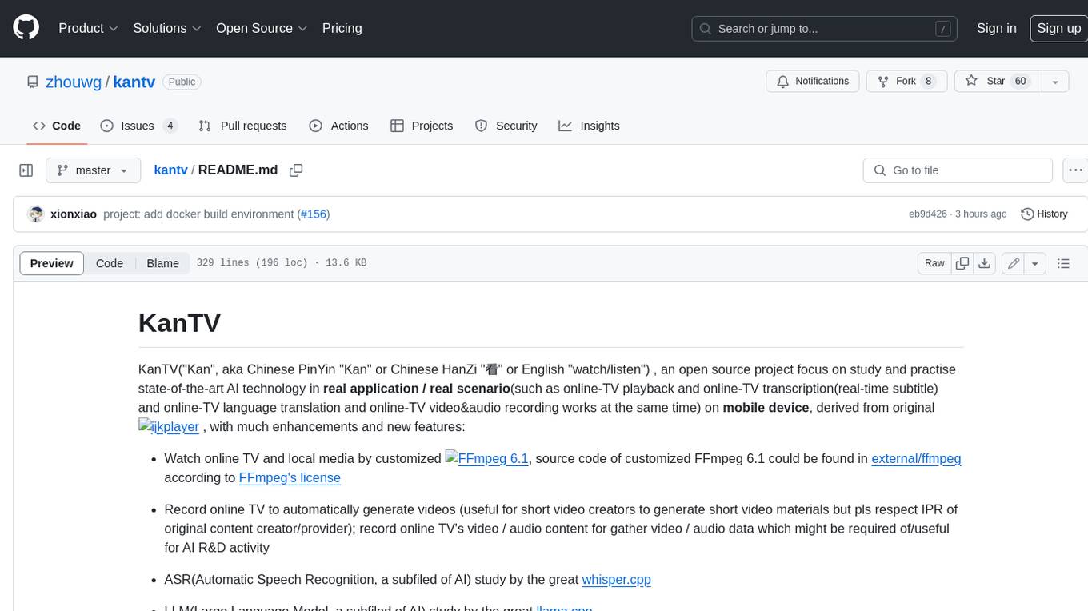Open commit eb9d426
The height and width of the screenshot is (611, 1088).
928,214
